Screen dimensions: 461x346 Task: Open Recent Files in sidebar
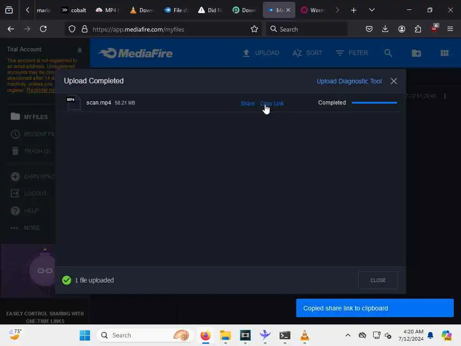point(33,134)
